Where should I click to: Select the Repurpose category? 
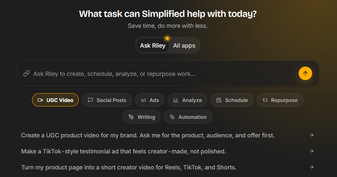tap(280, 100)
